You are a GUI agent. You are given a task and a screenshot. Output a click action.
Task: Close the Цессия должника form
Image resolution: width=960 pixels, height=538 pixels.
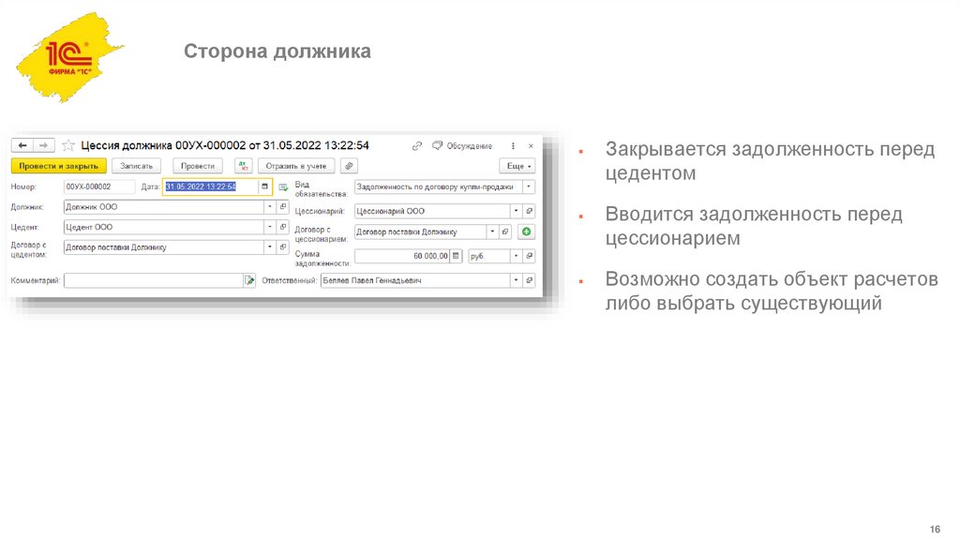pyautogui.click(x=531, y=145)
